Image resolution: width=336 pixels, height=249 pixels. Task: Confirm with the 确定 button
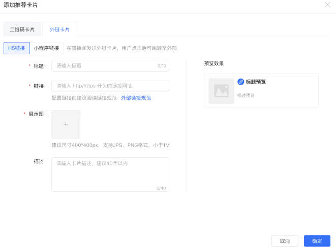[x=317, y=241]
